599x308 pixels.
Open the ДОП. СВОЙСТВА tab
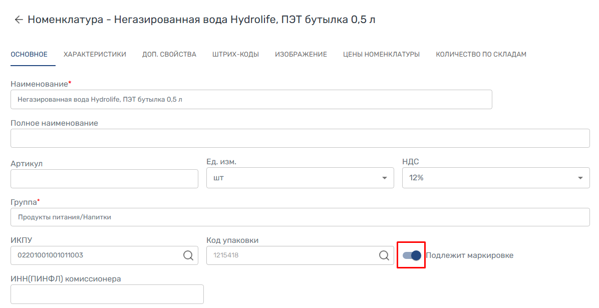click(169, 54)
